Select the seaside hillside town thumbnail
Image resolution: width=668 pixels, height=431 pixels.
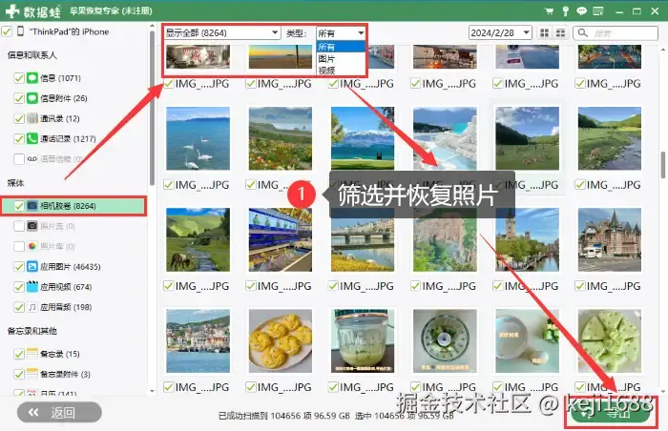coord(198,340)
